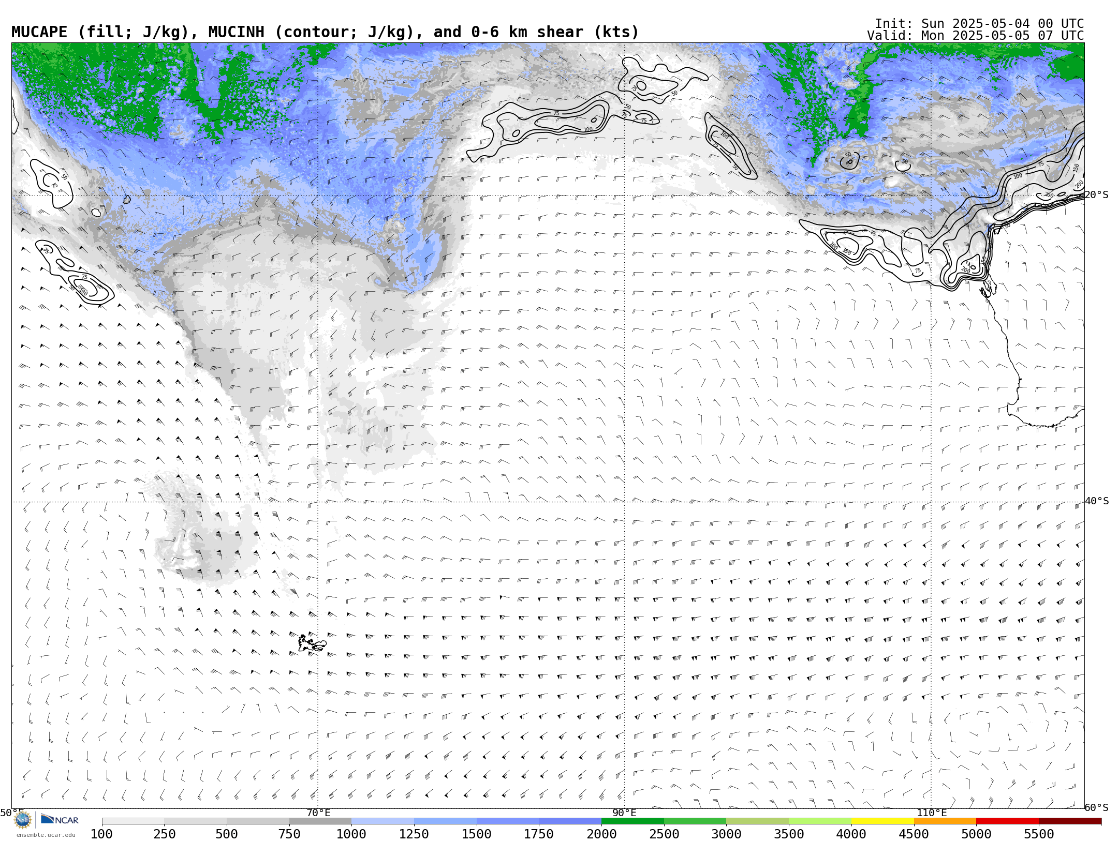Screen dimensions: 1118x841
Task: Click the 70°E longitude label
Action: click(318, 813)
